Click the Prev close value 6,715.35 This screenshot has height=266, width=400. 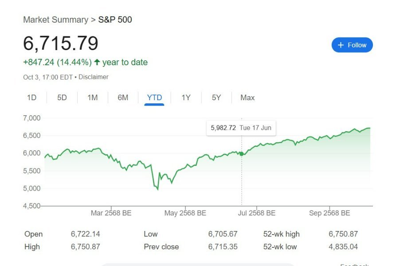(223, 246)
